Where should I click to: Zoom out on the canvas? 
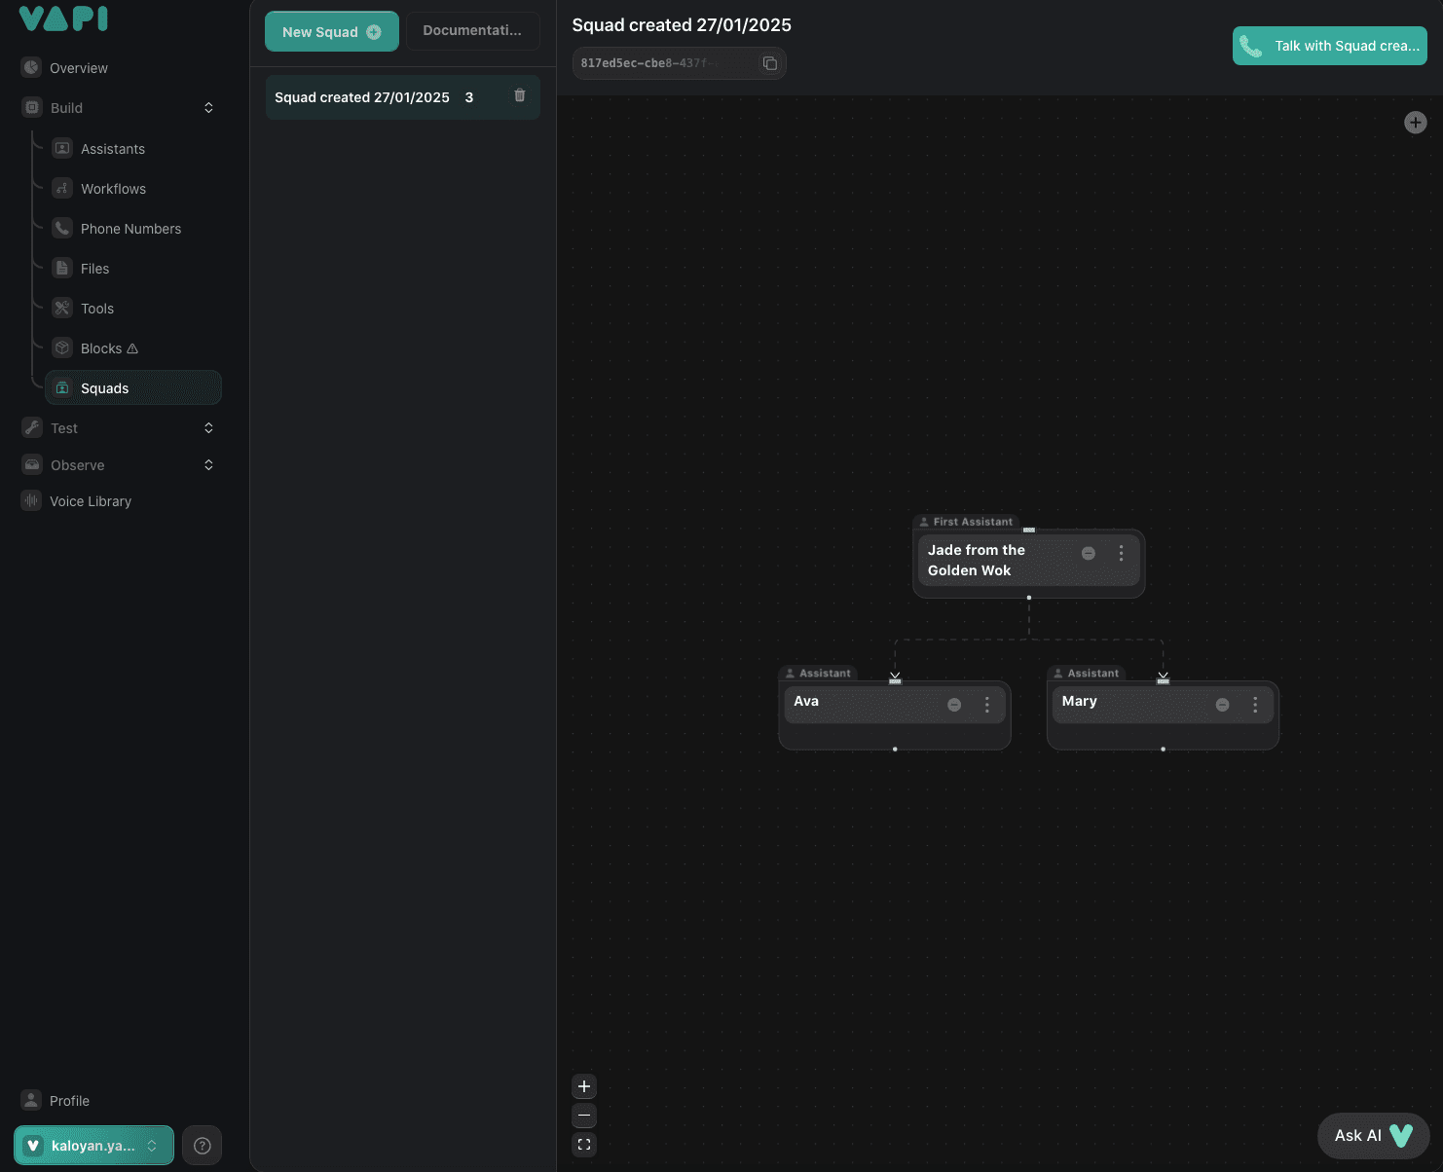[584, 1116]
